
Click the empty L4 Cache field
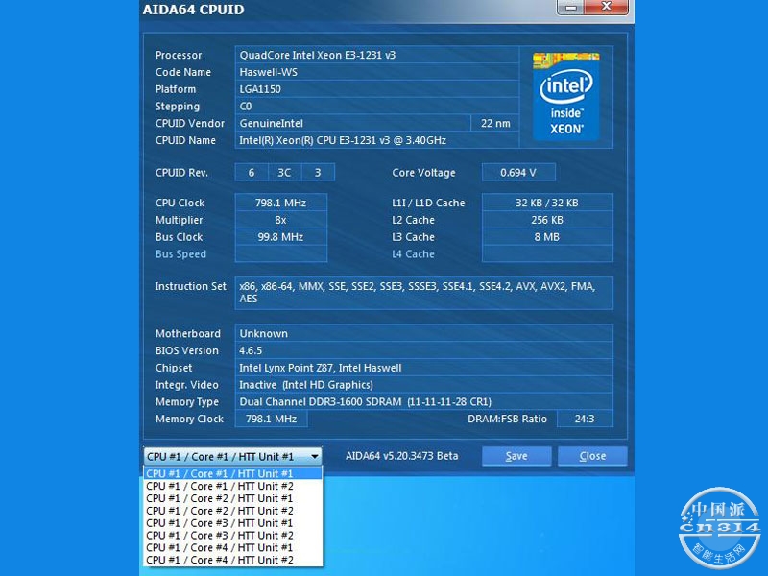pos(547,254)
